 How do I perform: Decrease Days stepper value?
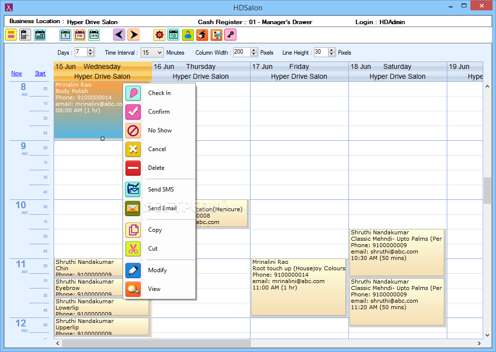(91, 55)
